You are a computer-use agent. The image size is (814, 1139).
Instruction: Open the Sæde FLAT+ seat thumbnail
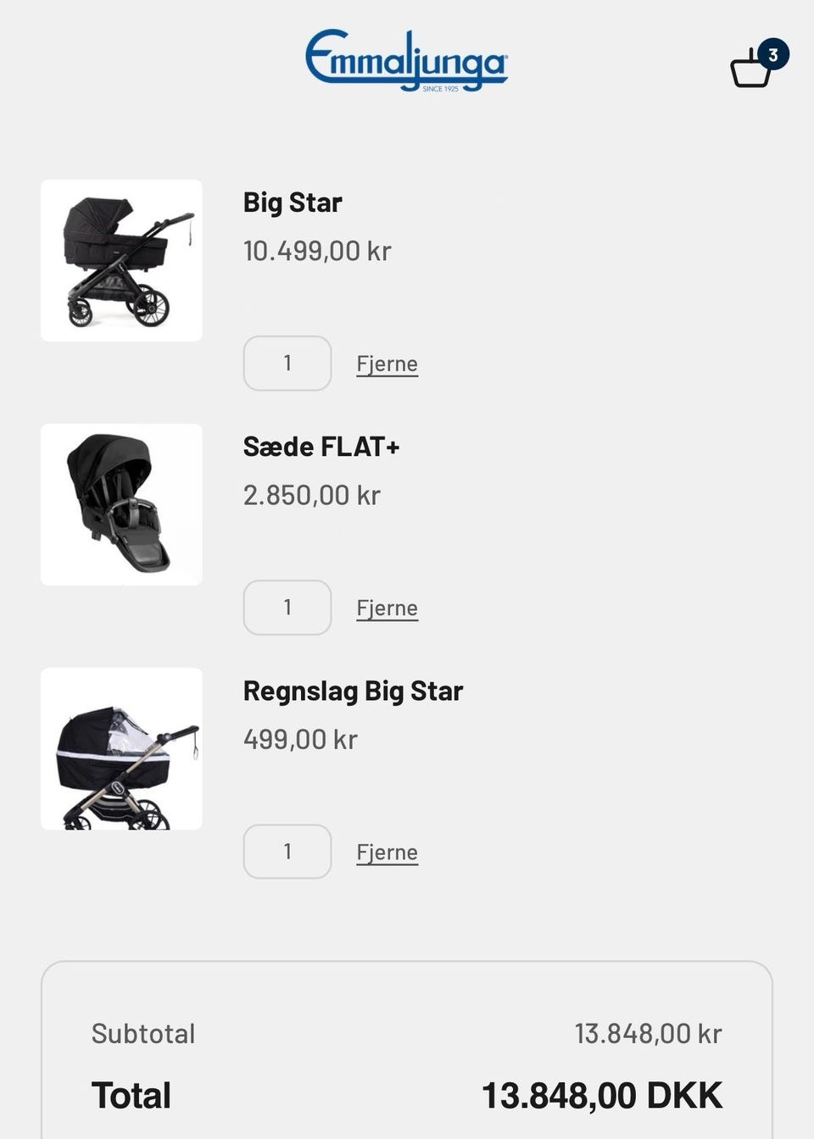(x=121, y=504)
